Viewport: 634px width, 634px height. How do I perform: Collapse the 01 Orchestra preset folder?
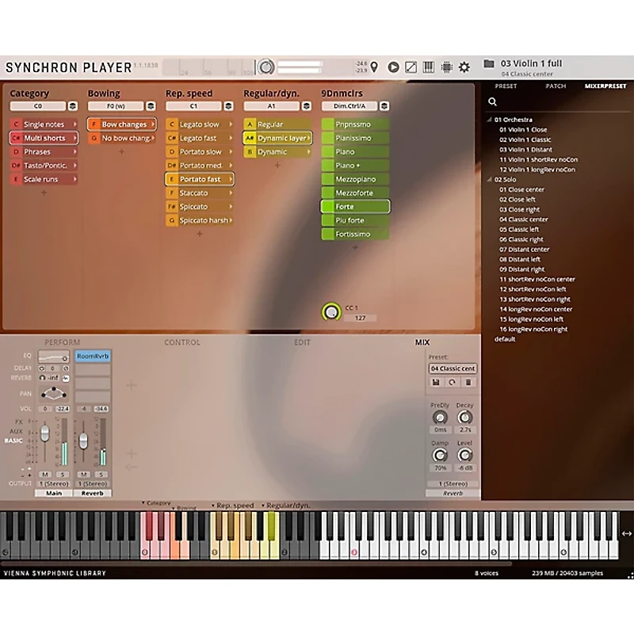(489, 120)
